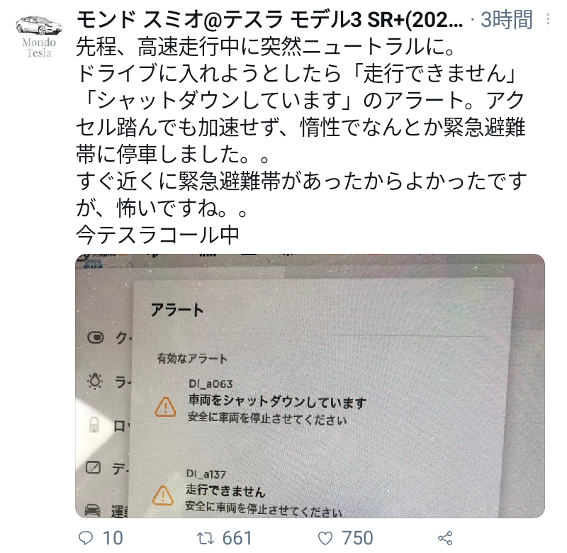Select the toggle-shaped quick controls sidebar icon
The width and height of the screenshot is (567, 553).
pyautogui.click(x=96, y=337)
